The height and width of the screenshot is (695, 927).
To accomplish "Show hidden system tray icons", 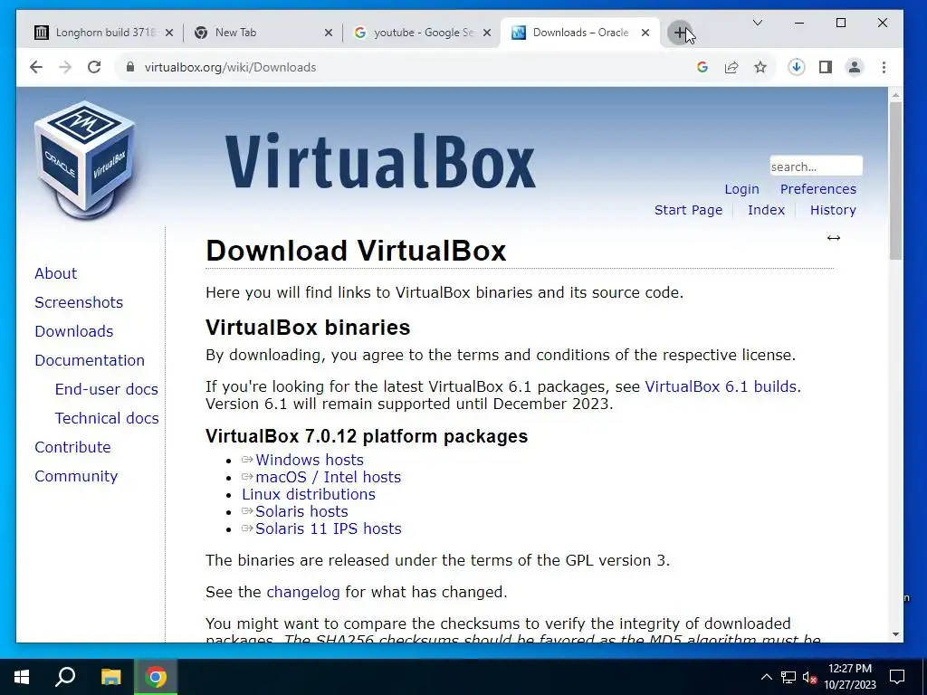I will tap(766, 677).
